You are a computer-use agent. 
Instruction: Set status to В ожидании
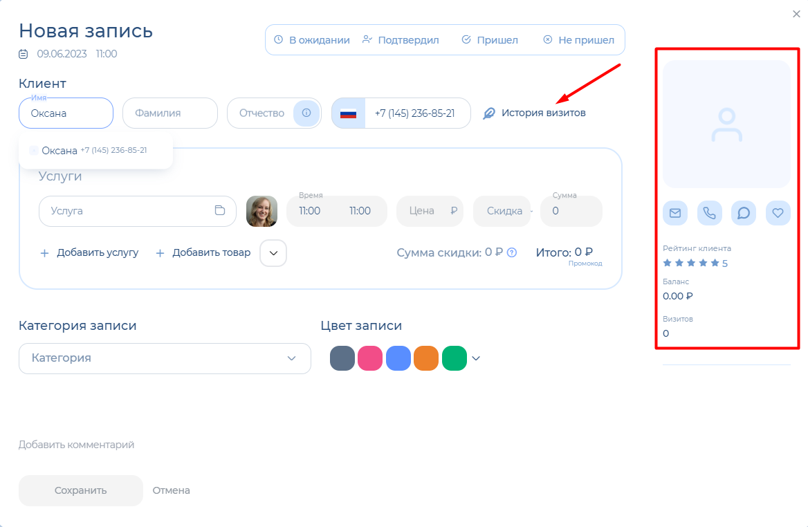(x=311, y=40)
